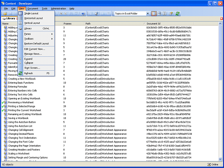This screenshot has height=168, width=224.
Task: Switch to horizontal layout via toolbar icon
Action: (x=159, y=14)
